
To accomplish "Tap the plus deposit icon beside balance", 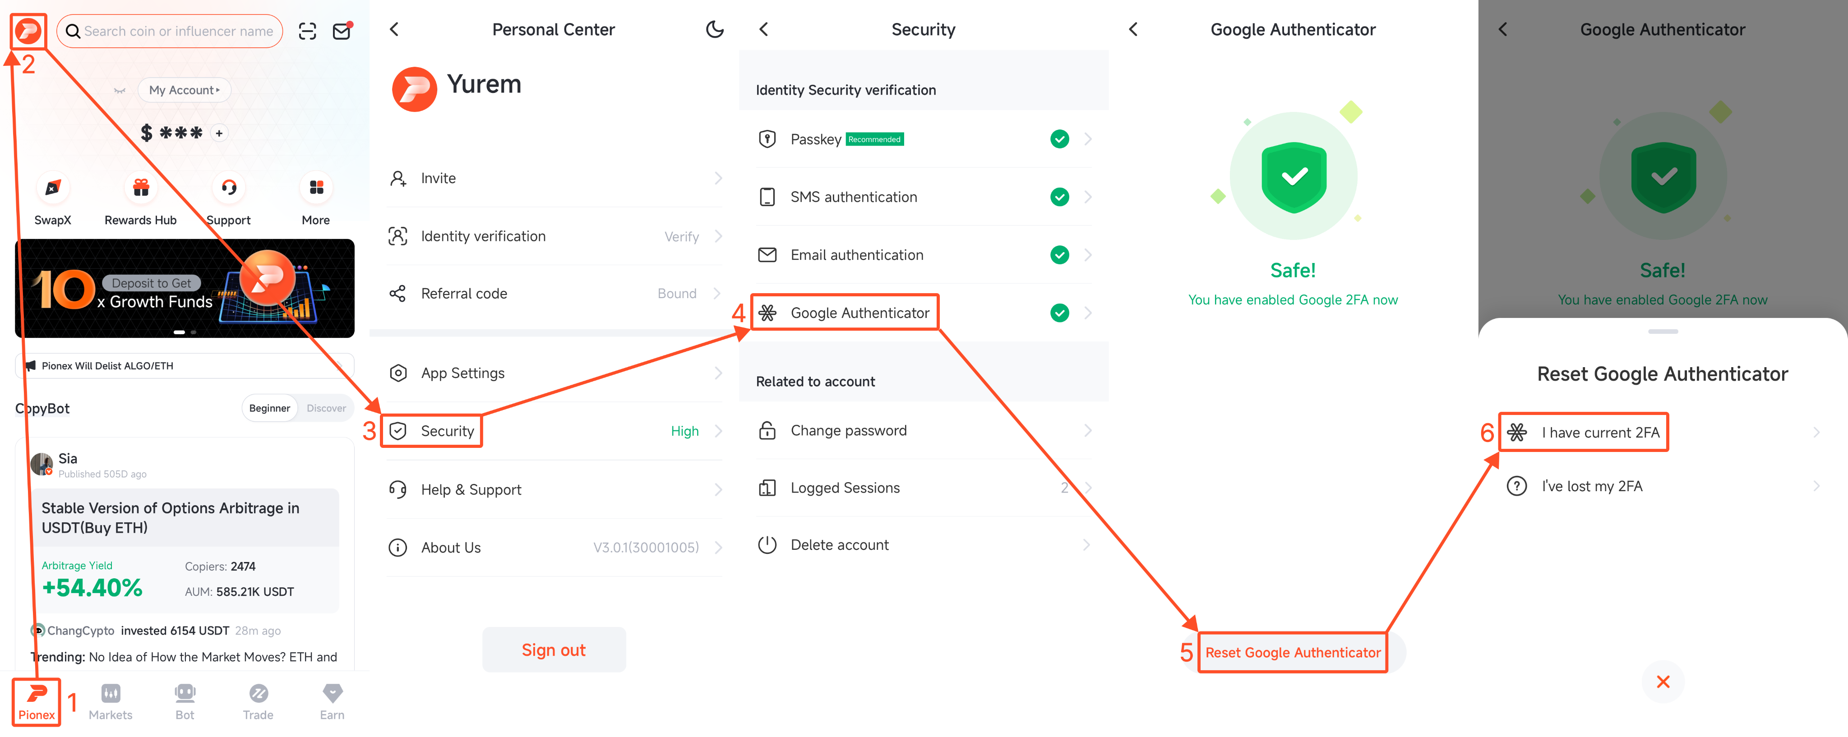I will [220, 133].
